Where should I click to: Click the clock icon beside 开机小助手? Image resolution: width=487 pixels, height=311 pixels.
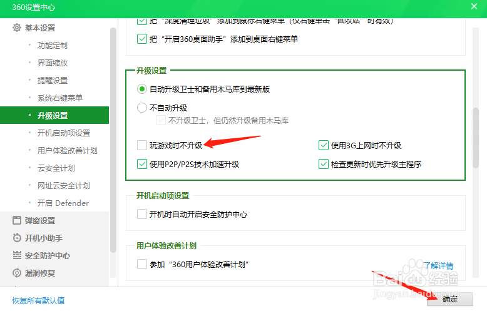pos(17,238)
